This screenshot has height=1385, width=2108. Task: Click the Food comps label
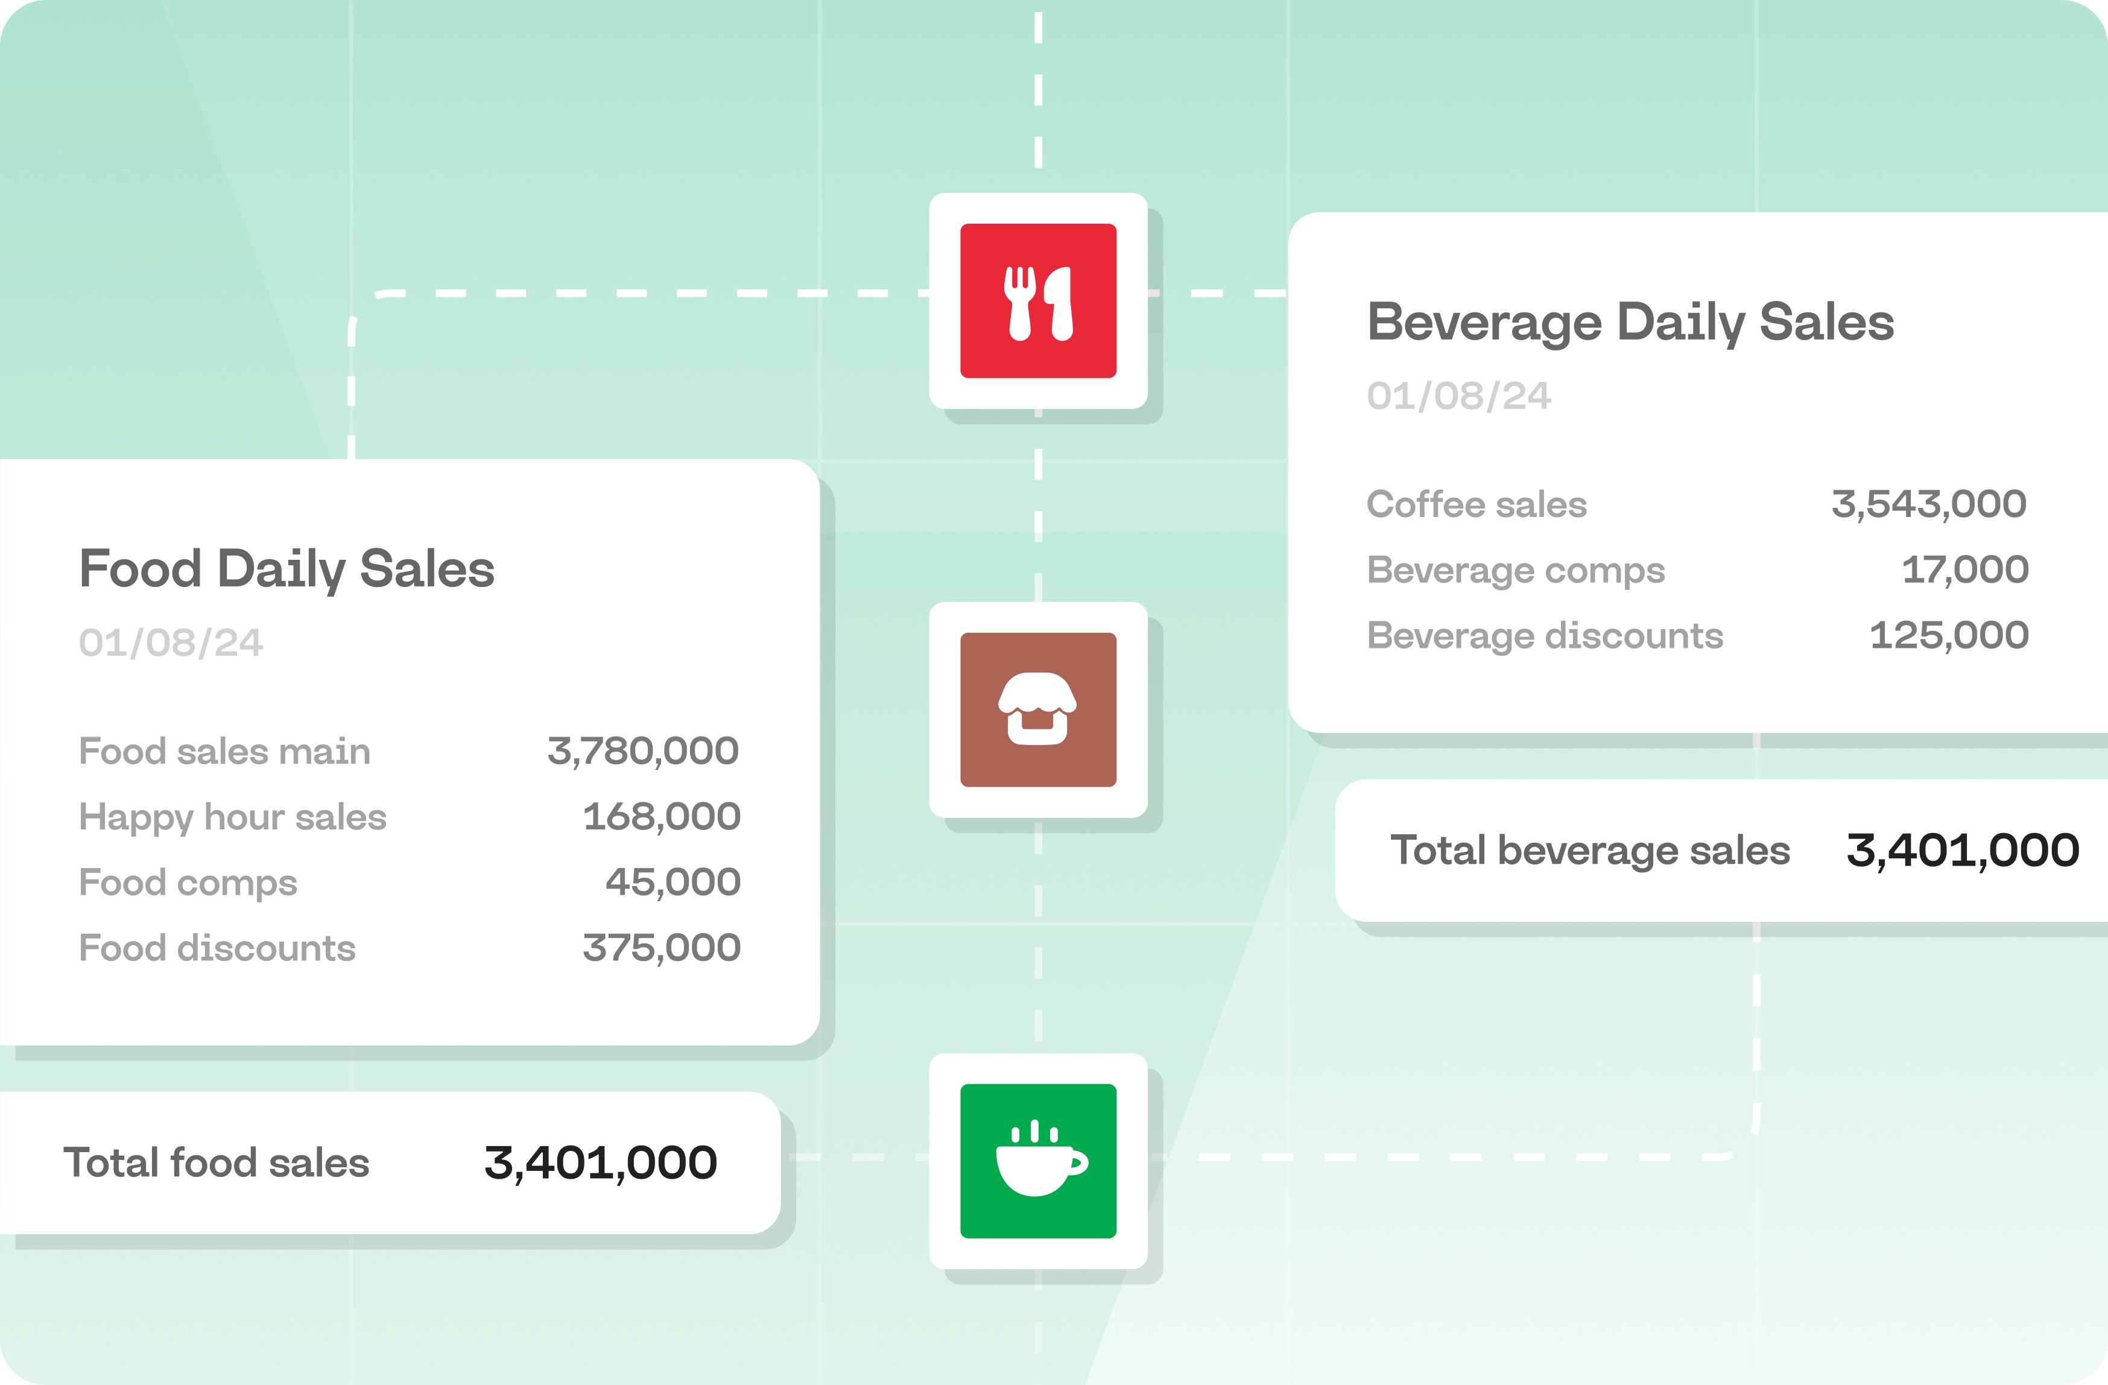188,883
